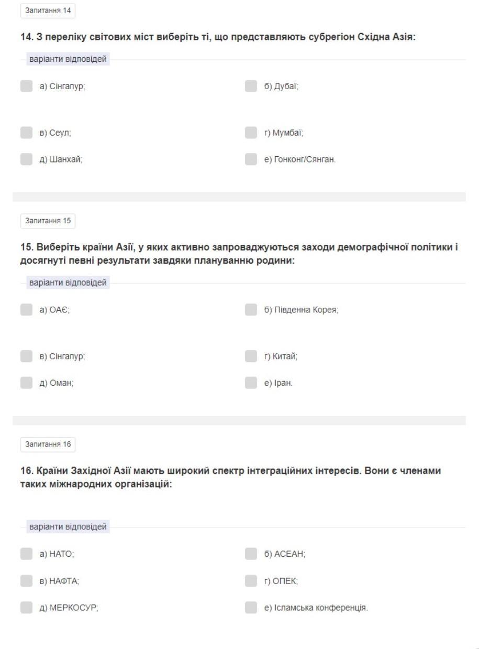
Task: Mark the Оман checkbox
Action: pos(26,383)
